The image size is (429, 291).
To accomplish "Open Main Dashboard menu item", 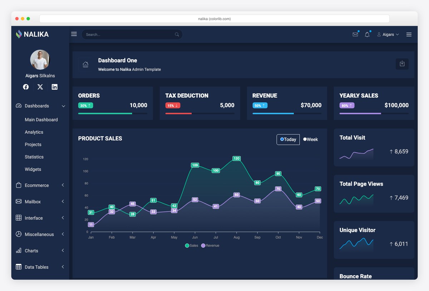I will tap(41, 120).
